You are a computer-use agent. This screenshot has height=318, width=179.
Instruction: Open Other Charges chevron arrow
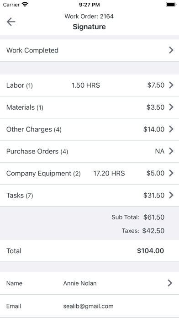coord(171,129)
